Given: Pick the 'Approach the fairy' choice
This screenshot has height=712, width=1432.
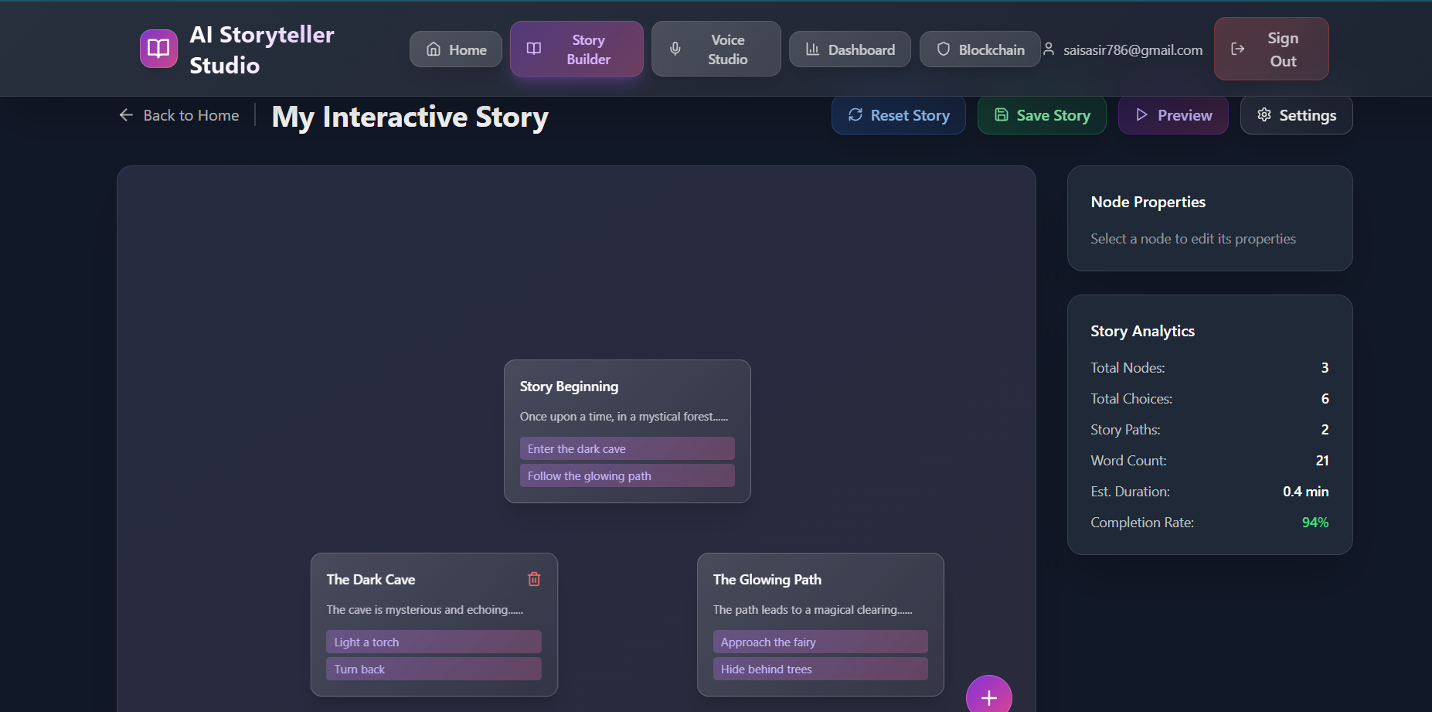Looking at the screenshot, I should (820, 642).
